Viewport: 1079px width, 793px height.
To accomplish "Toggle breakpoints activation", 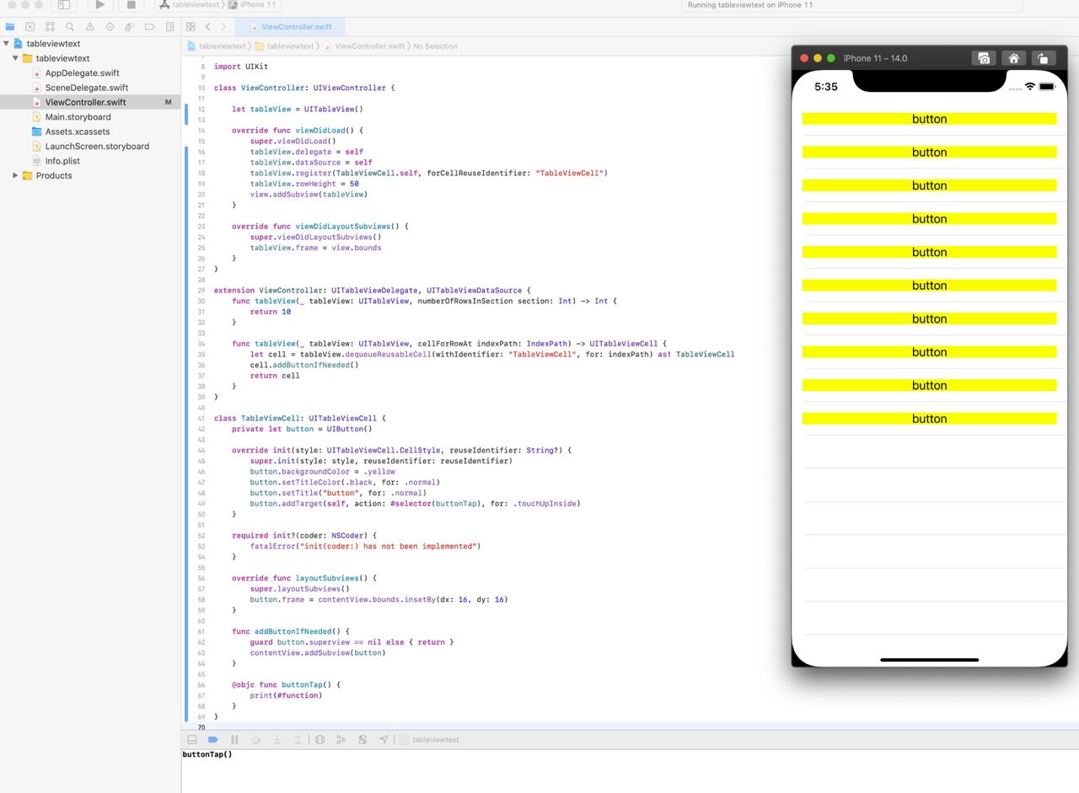I will pos(213,740).
